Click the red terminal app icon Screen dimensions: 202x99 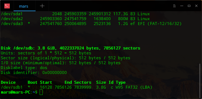coord(7,6)
